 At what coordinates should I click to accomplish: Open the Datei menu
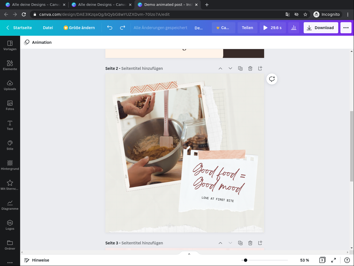pos(48,28)
